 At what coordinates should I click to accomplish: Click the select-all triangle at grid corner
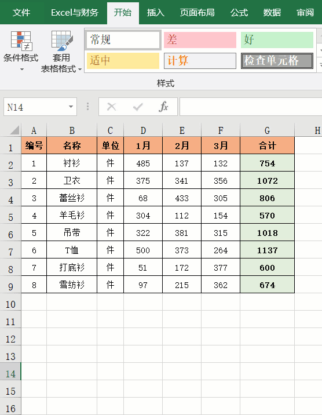(x=14, y=130)
